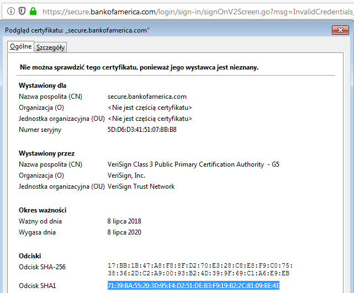Click the second SHA-256 line starting 38:36:2D
354x293 pixels.
pyautogui.click(x=198, y=273)
